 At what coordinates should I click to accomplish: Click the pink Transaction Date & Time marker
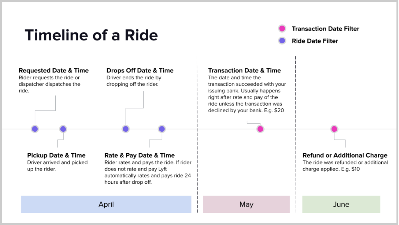click(x=260, y=129)
